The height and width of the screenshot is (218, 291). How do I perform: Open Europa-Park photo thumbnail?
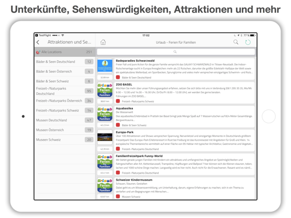105,137
